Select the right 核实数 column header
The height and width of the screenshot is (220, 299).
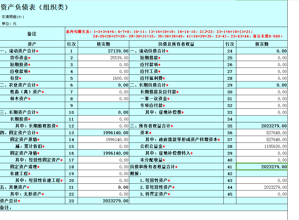coord(262,44)
